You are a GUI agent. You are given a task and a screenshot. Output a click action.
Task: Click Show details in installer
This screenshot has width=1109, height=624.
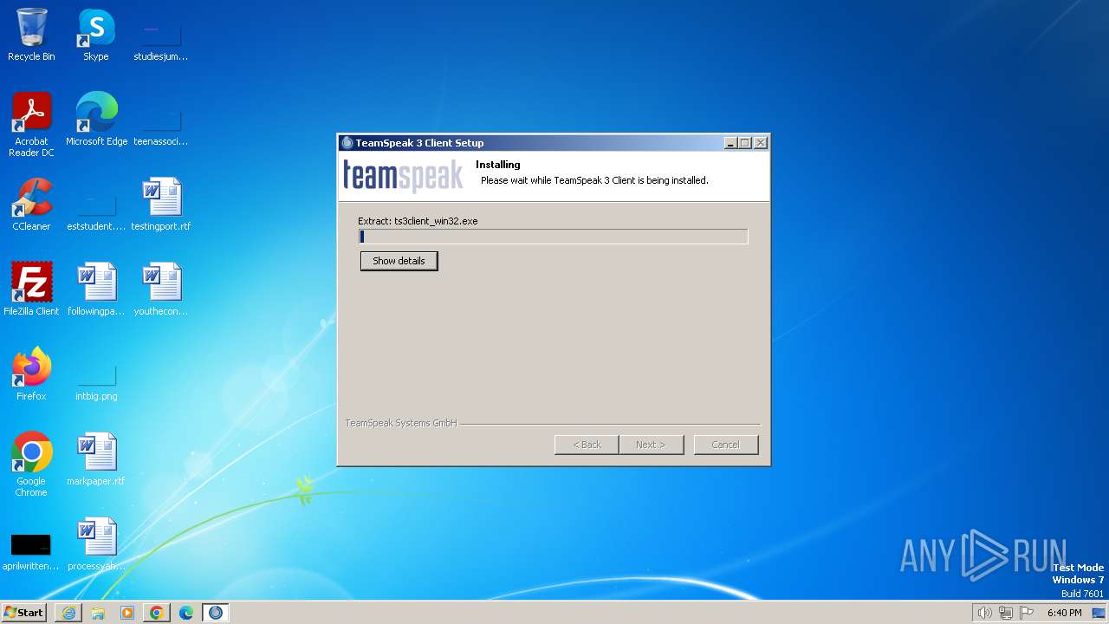point(399,261)
